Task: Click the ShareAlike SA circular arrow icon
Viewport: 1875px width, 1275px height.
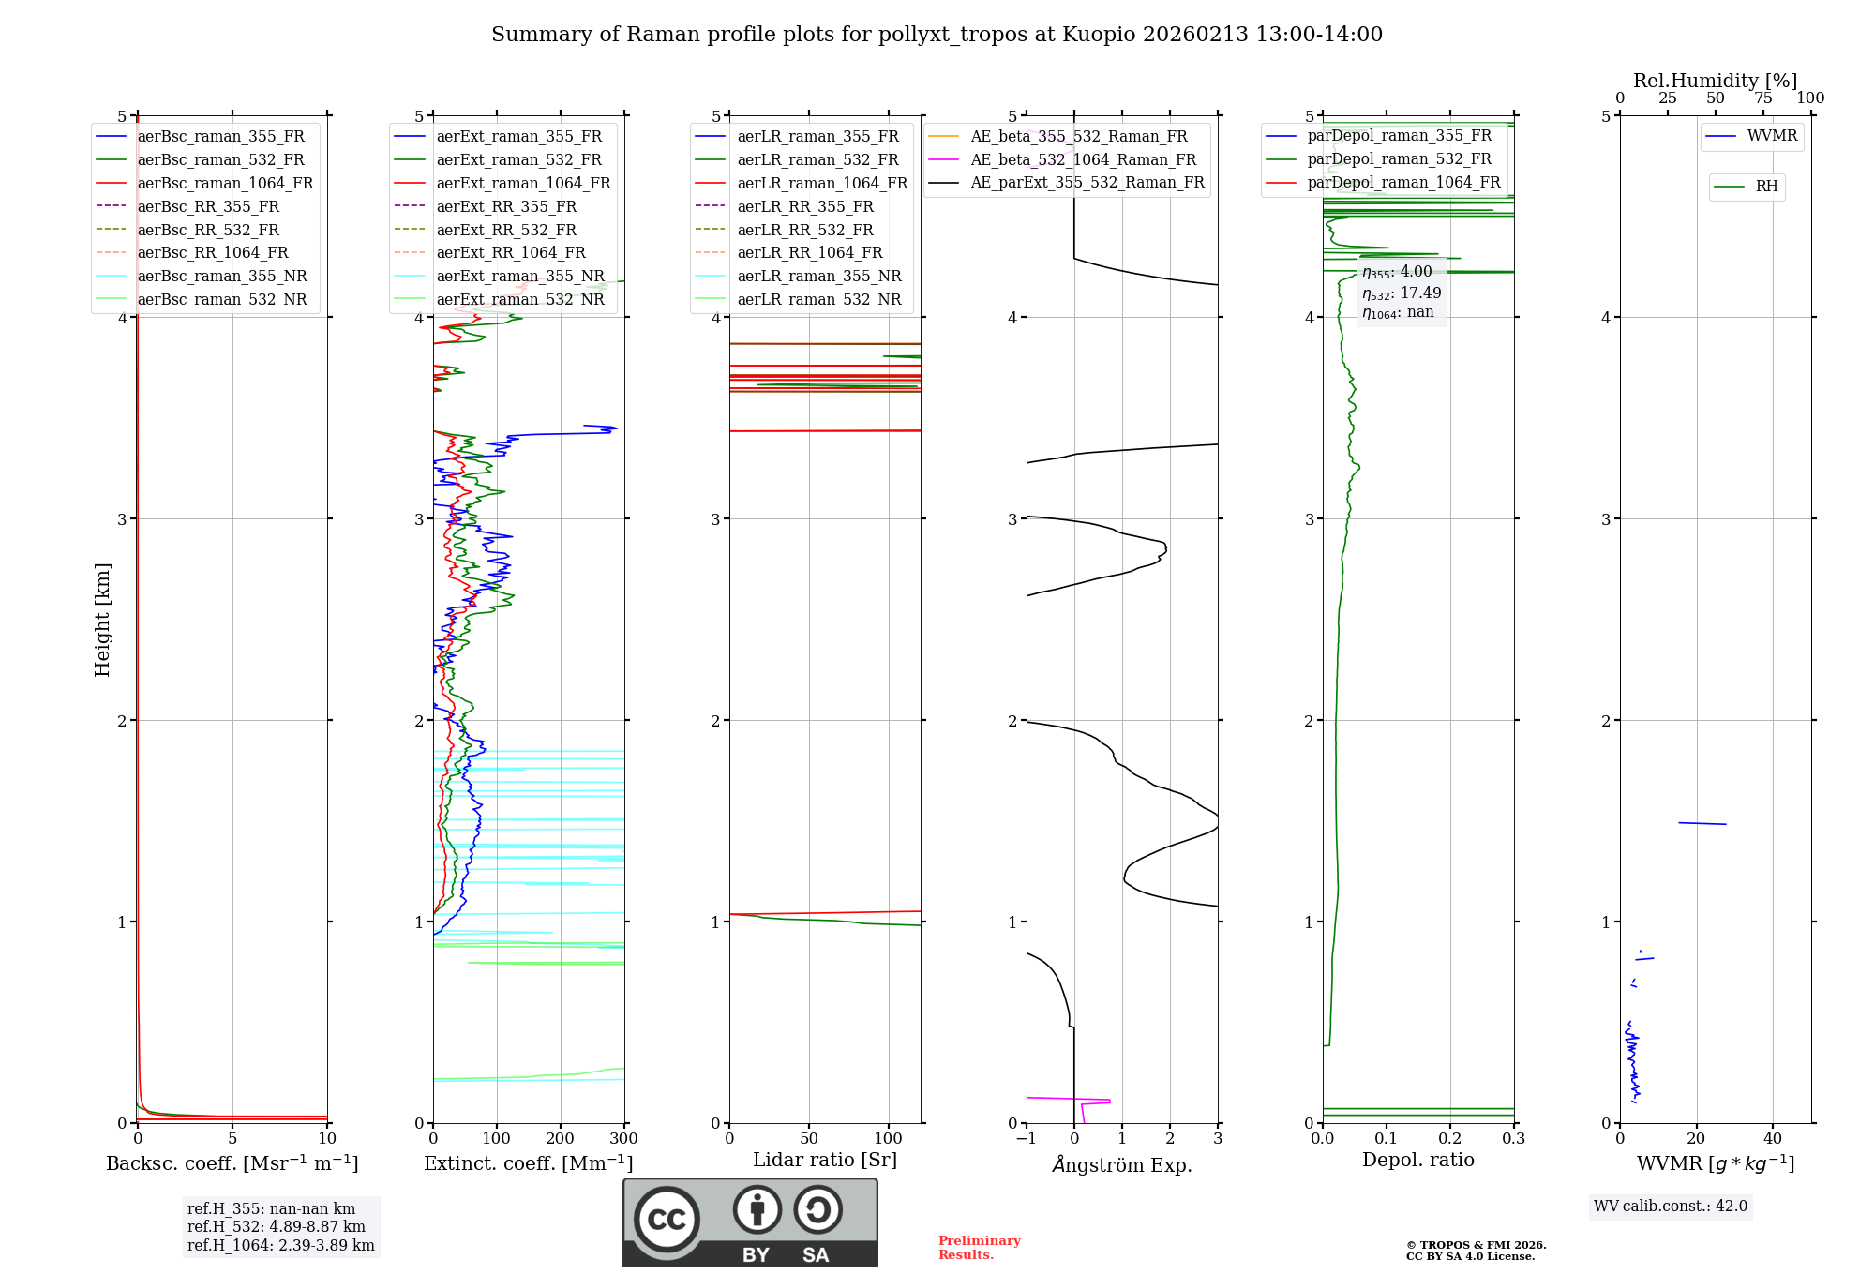Action: [x=817, y=1209]
